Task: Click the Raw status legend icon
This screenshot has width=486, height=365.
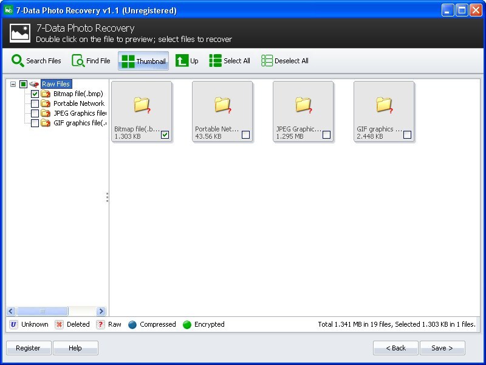Action: coord(101,324)
